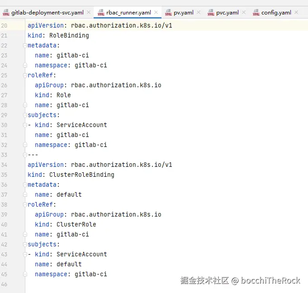Click line number 46 in the gutter
Viewport: 308px width, 293px height.
[x=4, y=284]
